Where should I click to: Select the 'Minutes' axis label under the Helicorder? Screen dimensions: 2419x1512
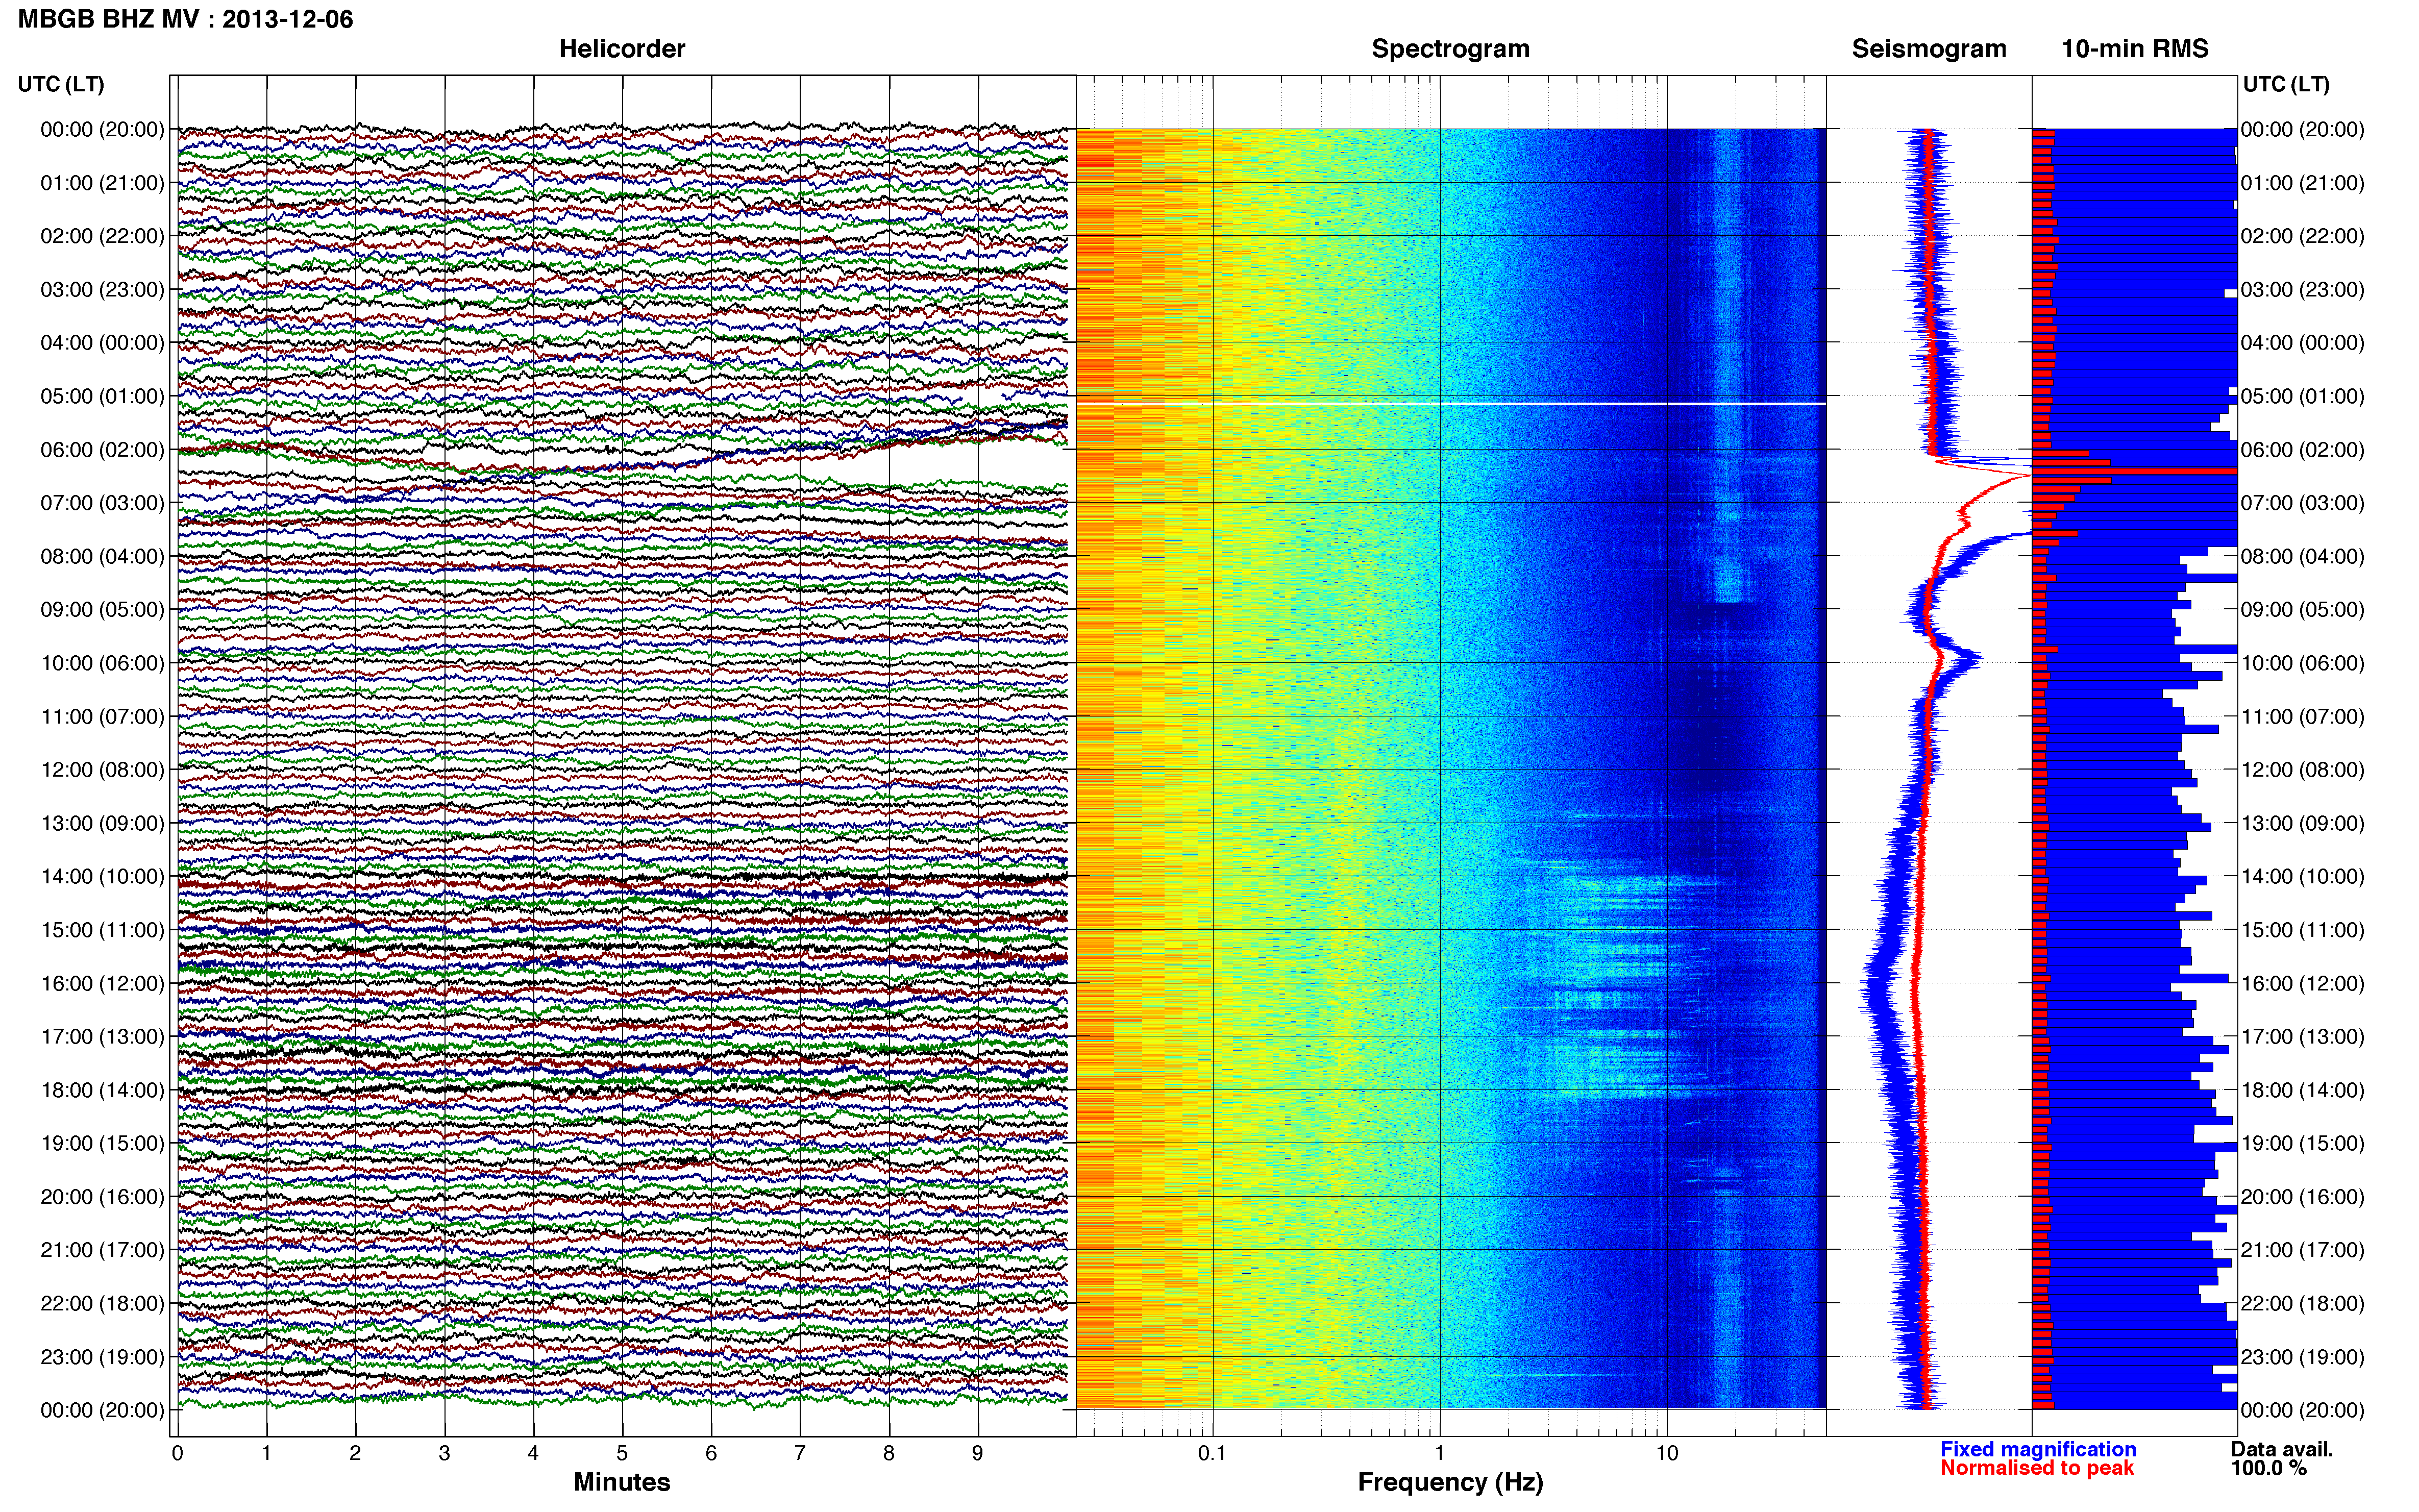pos(622,1481)
